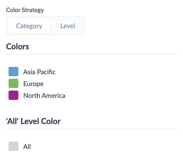Open the blue Asia Pacific color swatch
Viewport: 183px width, 159px height.
coord(14,72)
